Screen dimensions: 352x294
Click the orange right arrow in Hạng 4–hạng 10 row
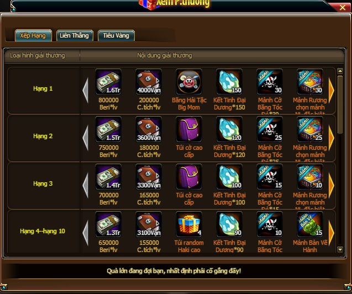(x=332, y=233)
